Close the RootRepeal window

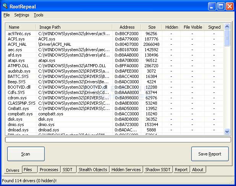[x=230, y=6]
